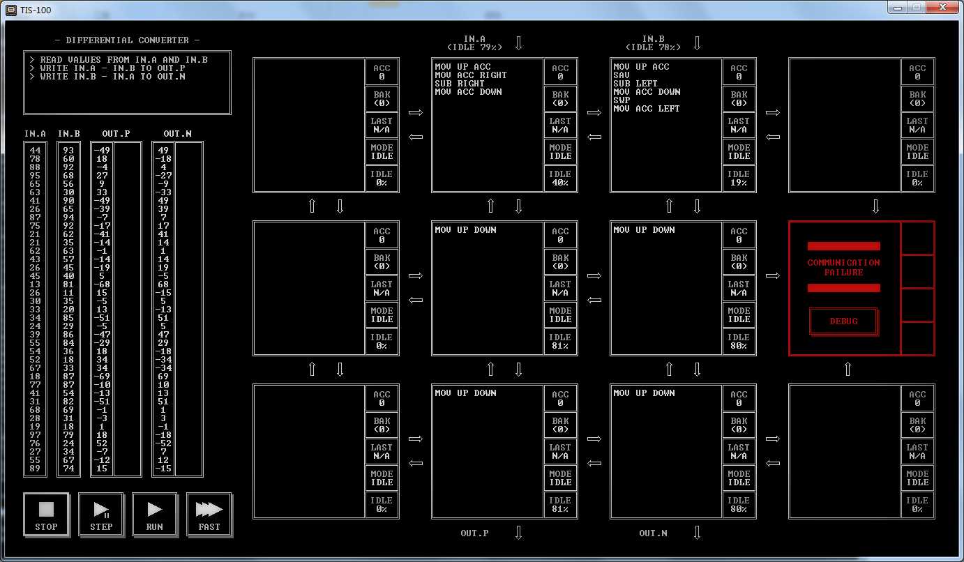This screenshot has width=964, height=562.
Task: Click the IN.A input arrow at top
Action: [x=518, y=43]
